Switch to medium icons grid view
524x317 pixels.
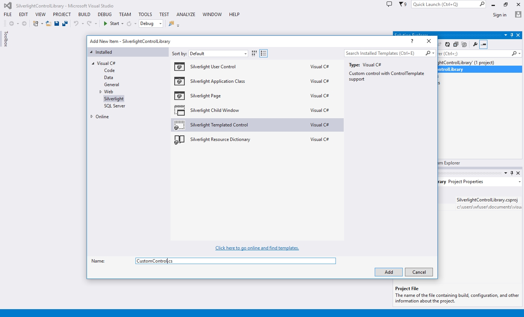click(x=254, y=53)
